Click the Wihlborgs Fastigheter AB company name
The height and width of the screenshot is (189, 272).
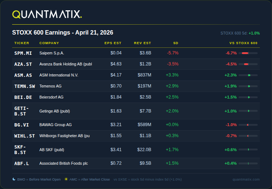tap(65, 136)
